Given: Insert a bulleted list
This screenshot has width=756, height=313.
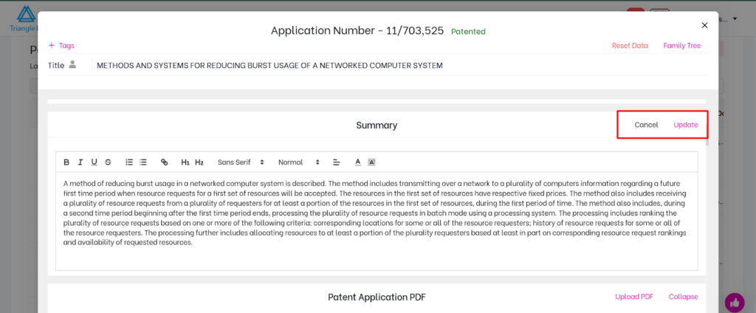Looking at the screenshot, I should (x=143, y=162).
